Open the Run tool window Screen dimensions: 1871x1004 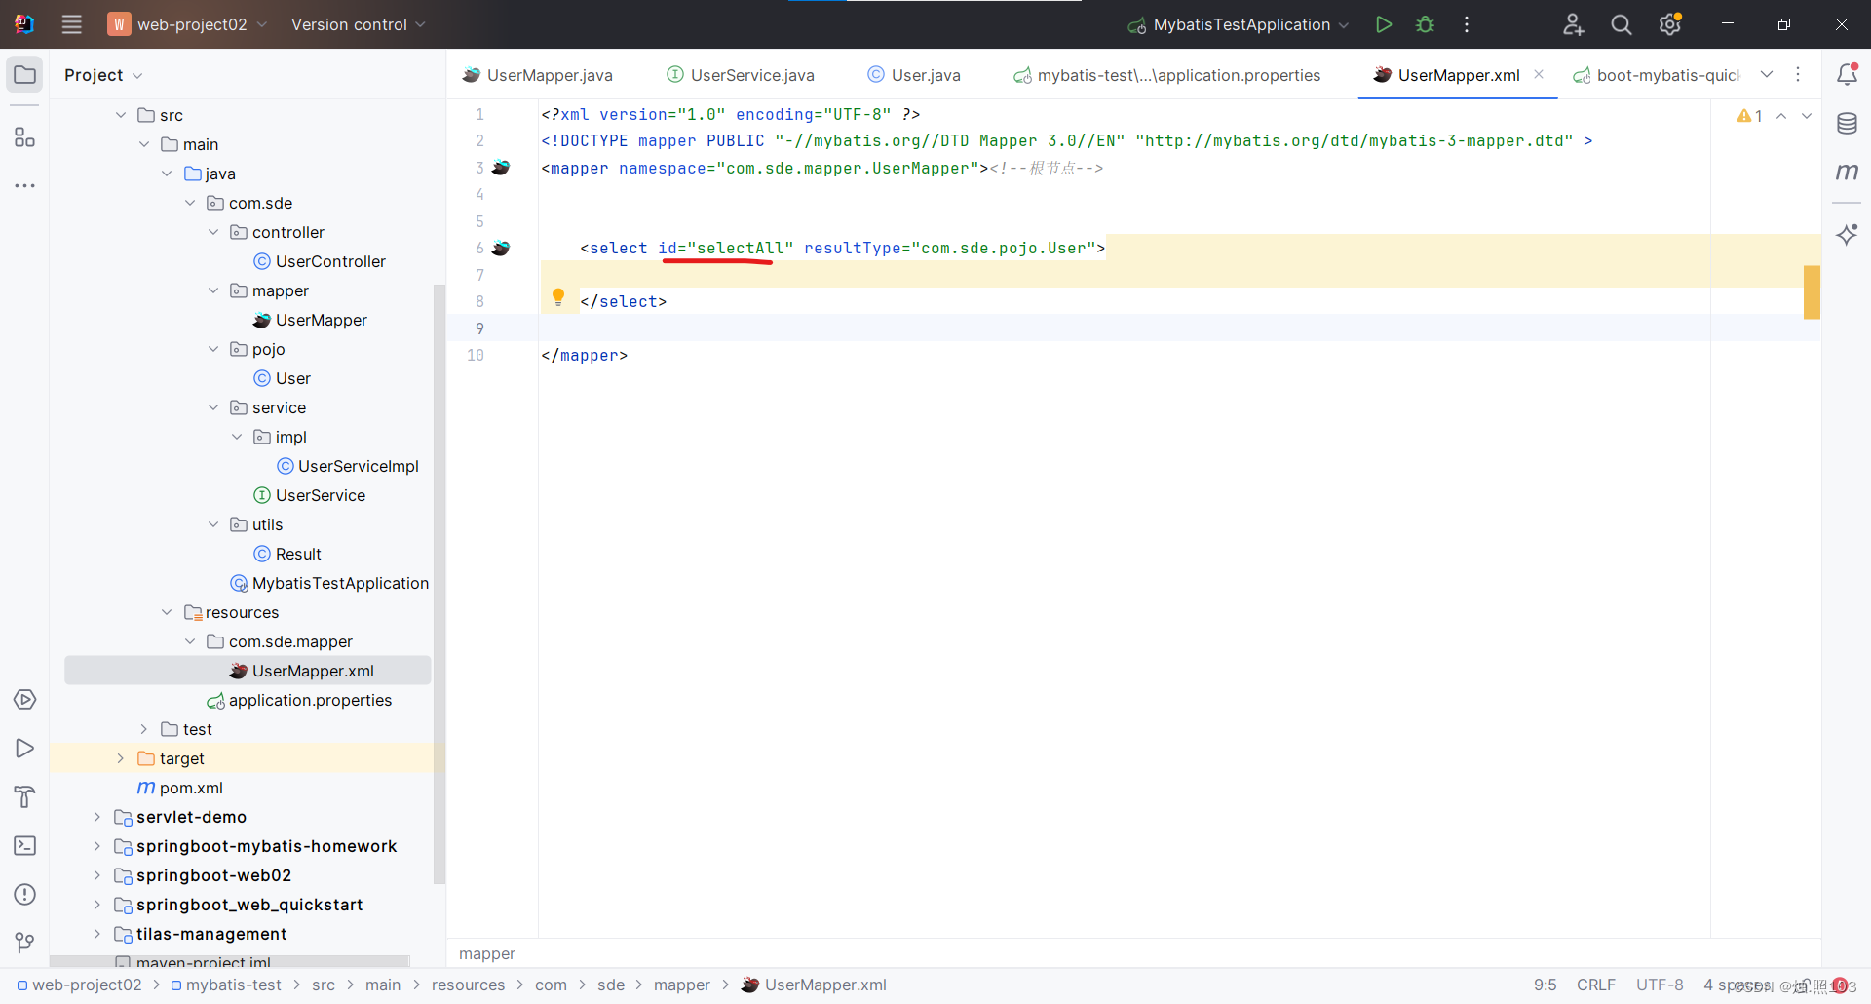click(x=24, y=749)
